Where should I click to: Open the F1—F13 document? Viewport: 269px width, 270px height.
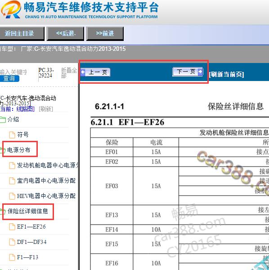pyautogui.click(x=27, y=257)
